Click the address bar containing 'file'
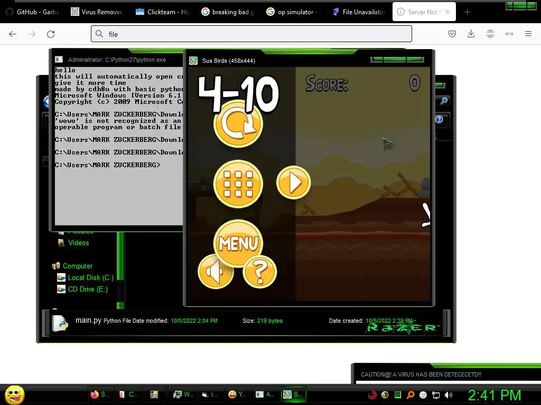Viewport: 541px width, 405px height. [251, 34]
